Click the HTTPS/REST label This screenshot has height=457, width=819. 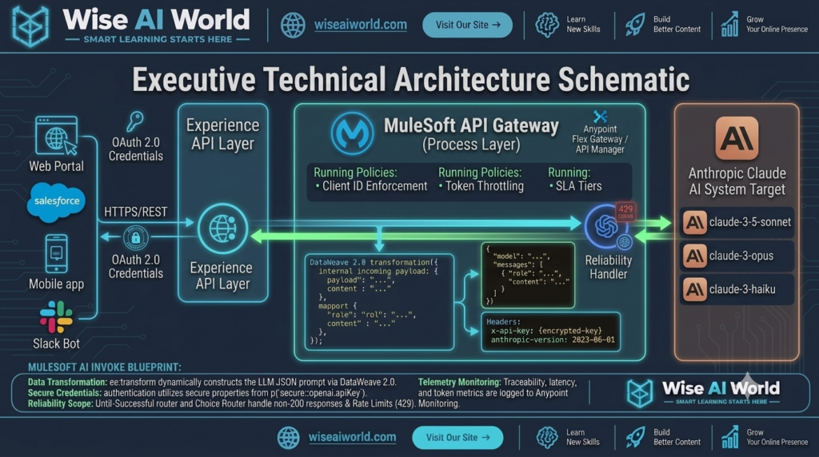pyautogui.click(x=136, y=212)
